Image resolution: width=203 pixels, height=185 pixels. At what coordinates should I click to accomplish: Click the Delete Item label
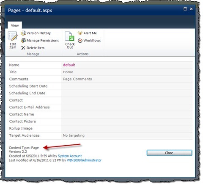(x=36, y=48)
